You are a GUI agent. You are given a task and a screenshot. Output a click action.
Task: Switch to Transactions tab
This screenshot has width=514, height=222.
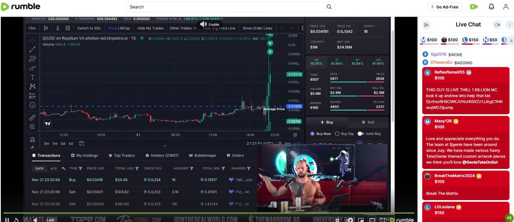pos(47,155)
